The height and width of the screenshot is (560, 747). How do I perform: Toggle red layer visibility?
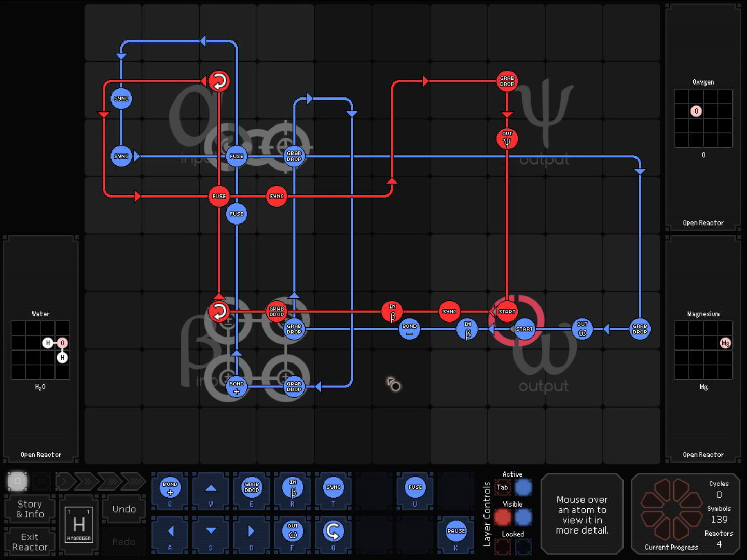click(502, 517)
